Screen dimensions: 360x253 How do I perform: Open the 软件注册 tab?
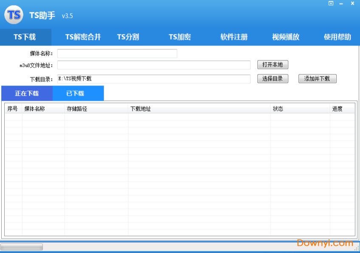234,37
